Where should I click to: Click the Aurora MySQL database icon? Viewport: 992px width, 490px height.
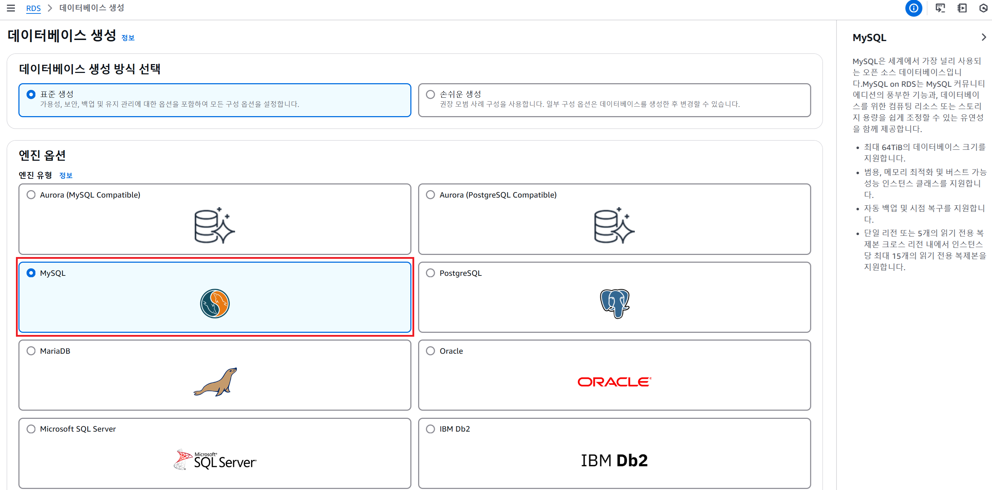pyautogui.click(x=215, y=226)
